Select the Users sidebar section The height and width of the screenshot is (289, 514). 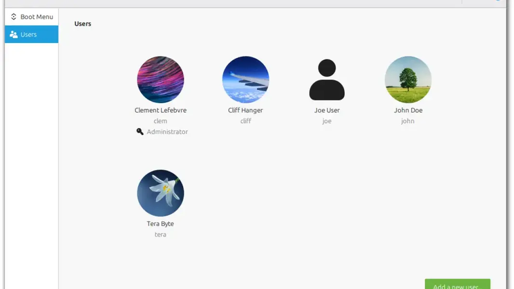[31, 34]
